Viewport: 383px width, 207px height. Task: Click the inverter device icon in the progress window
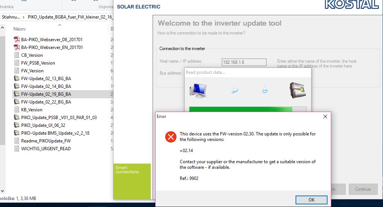[x=297, y=90]
